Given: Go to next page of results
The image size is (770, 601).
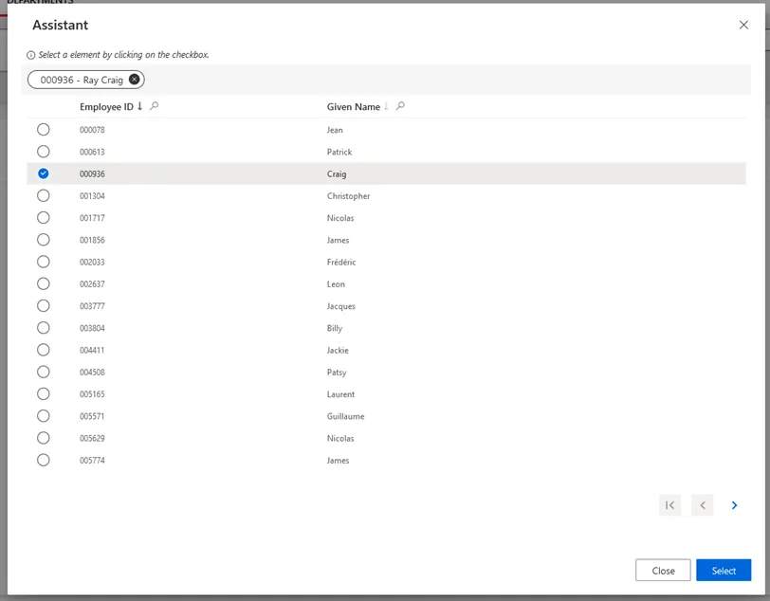Looking at the screenshot, I should click(734, 505).
